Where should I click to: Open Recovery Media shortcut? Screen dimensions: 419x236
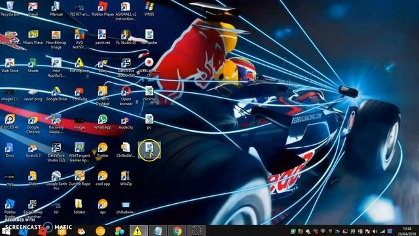(x=56, y=124)
